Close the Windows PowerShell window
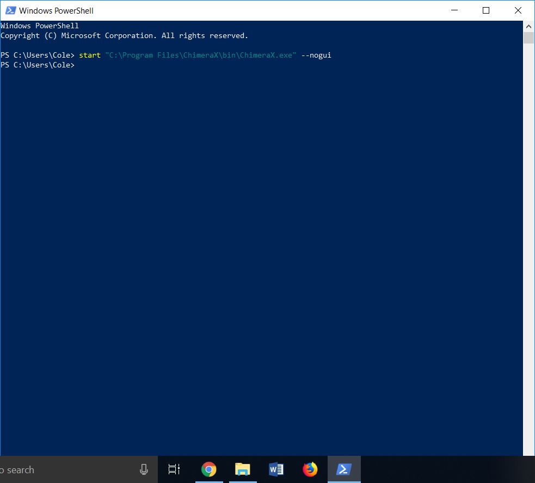The height and width of the screenshot is (483, 535). point(518,10)
